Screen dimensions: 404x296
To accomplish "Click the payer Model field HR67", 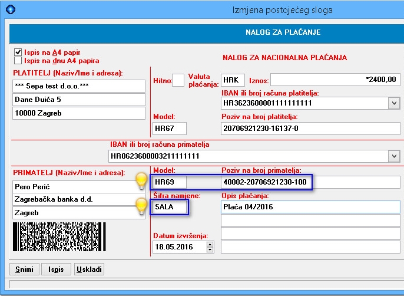I will (170, 129).
